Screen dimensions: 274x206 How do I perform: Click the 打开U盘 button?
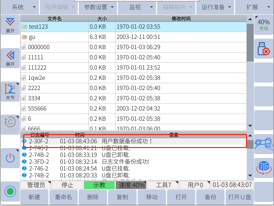[x=240, y=197]
